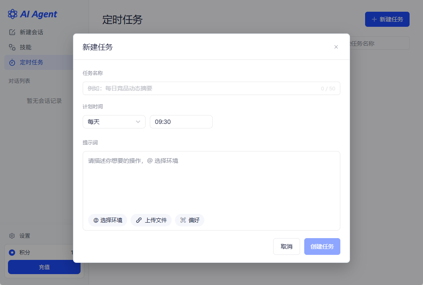Click the AI Agent brand text
Screen dimensions: 423x285
click(39, 14)
